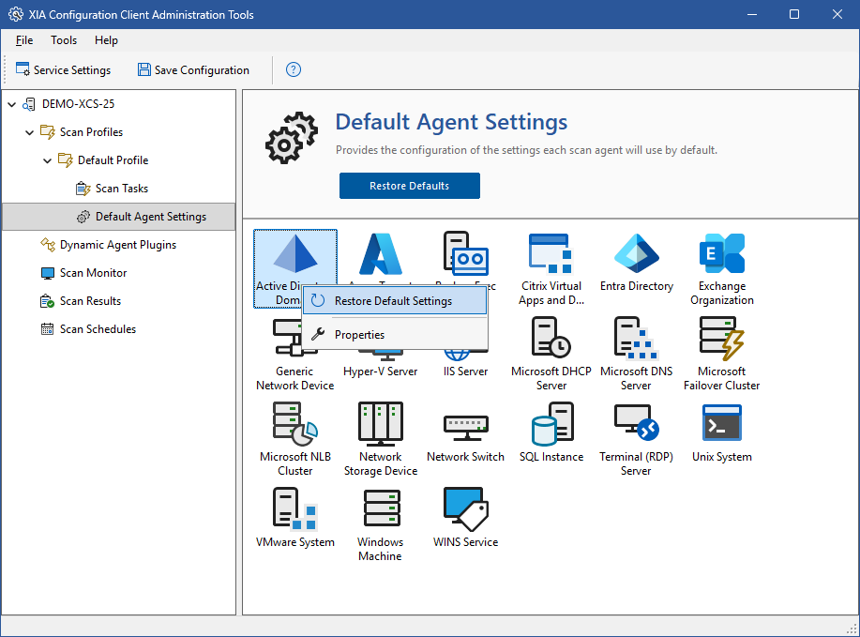Open the help question mark icon
This screenshot has width=860, height=637.
point(294,70)
